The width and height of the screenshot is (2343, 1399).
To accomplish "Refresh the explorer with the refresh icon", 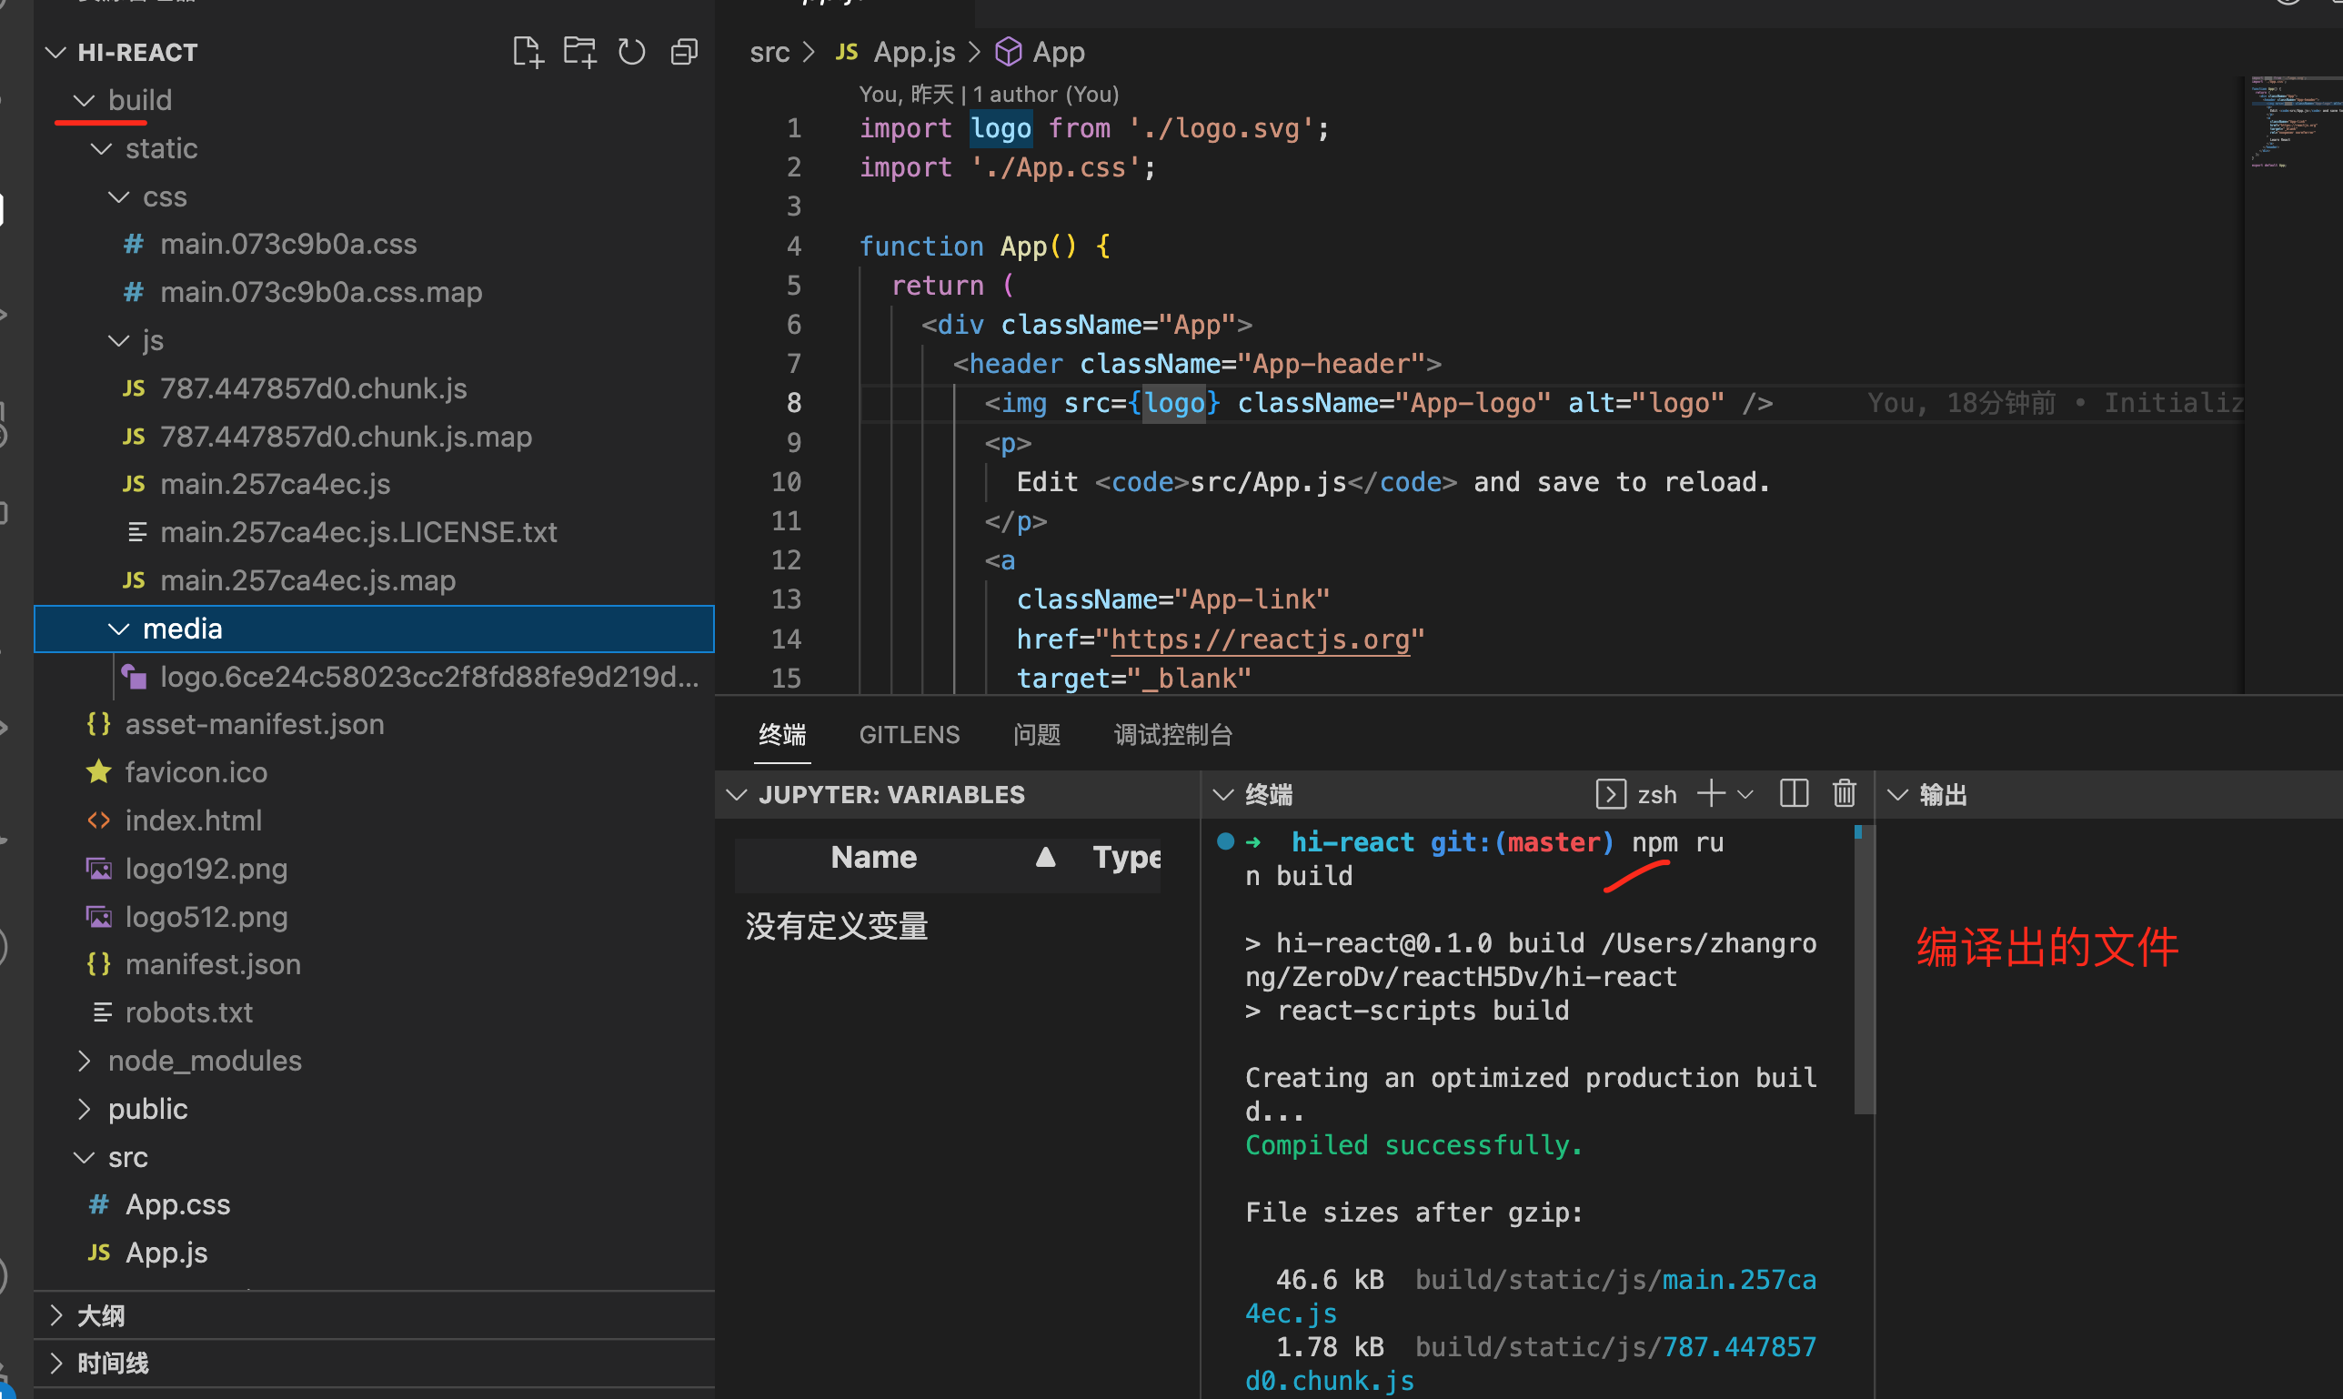I will tap(631, 52).
